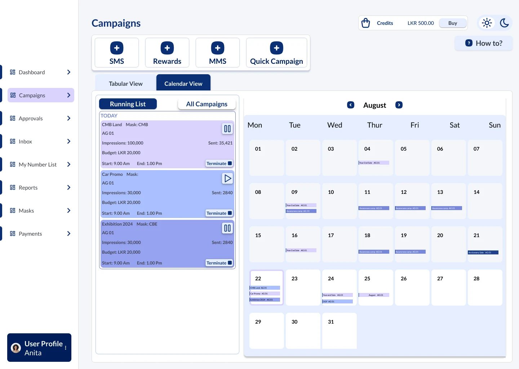
Task: Expand the Approvals menu chevron
Action: 69,118
